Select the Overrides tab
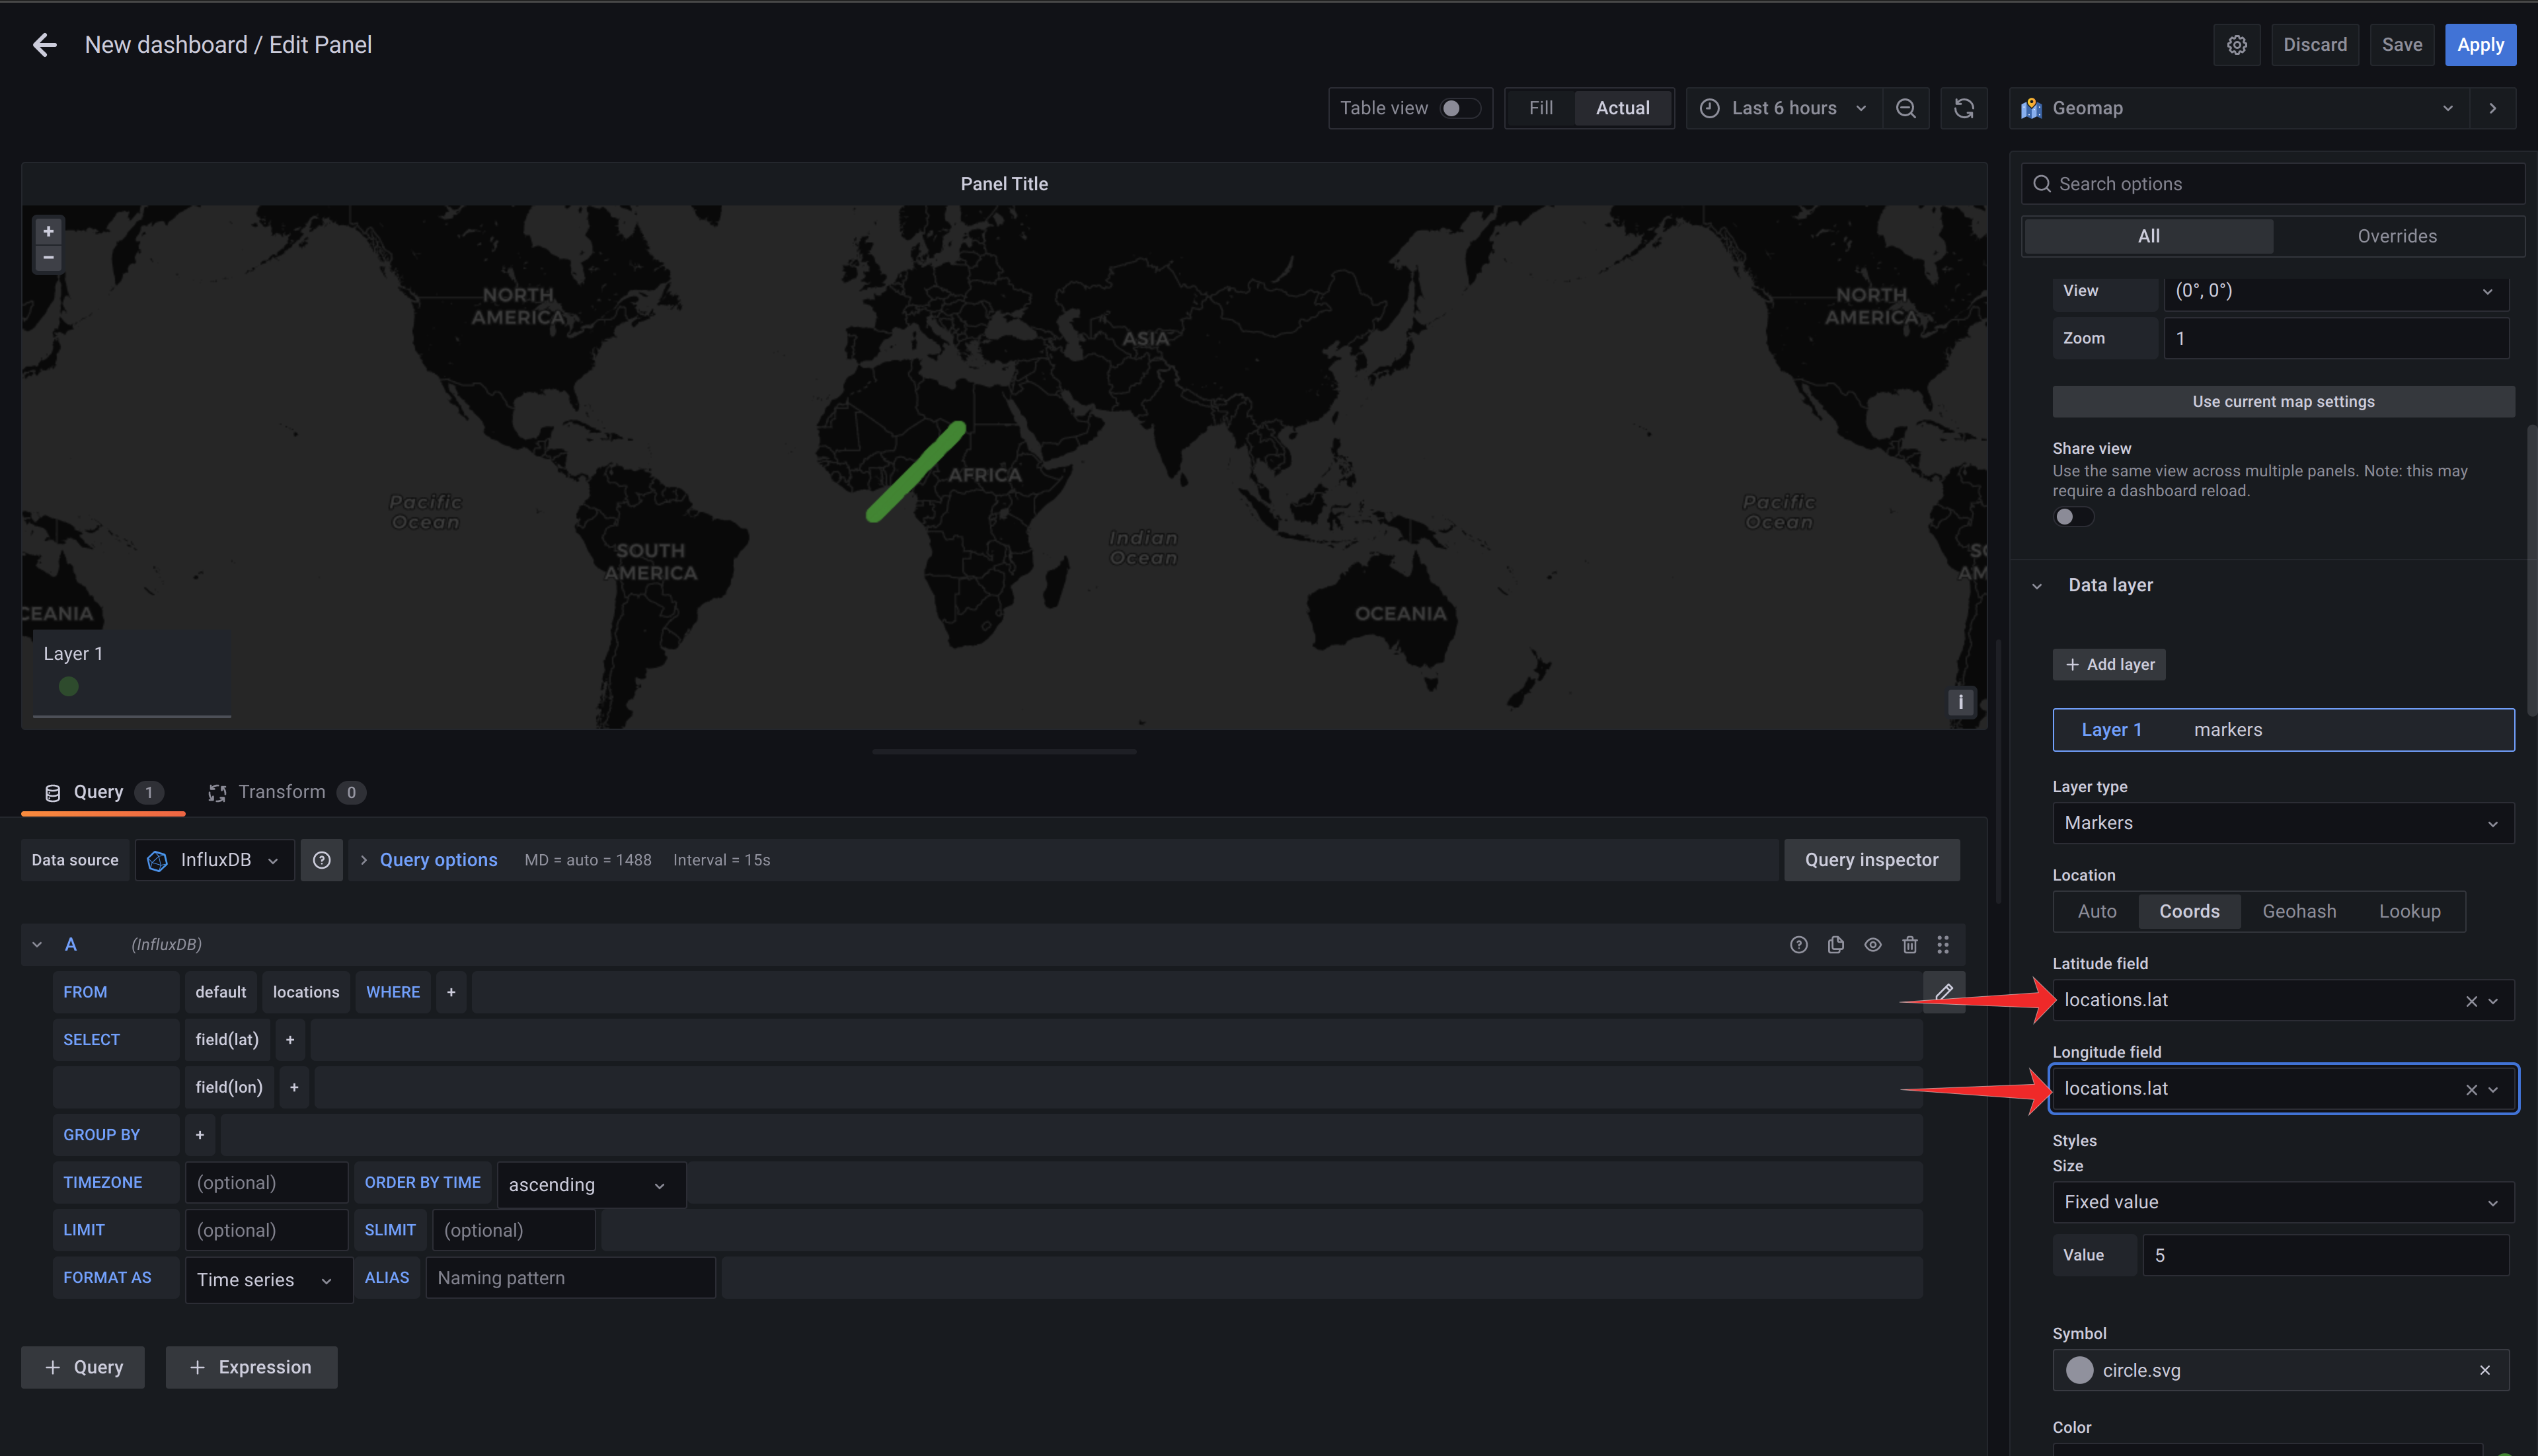 coord(2397,235)
